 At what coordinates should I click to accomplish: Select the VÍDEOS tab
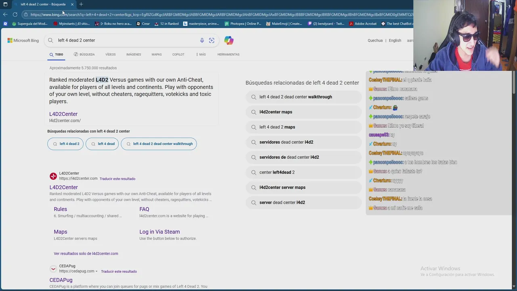pos(110,55)
